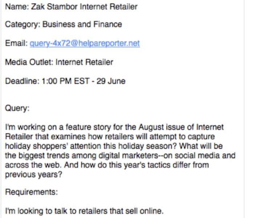Screen dimensions: 254x218
Task: Click the line starting "Retailer that examines"
Action: [110, 137]
